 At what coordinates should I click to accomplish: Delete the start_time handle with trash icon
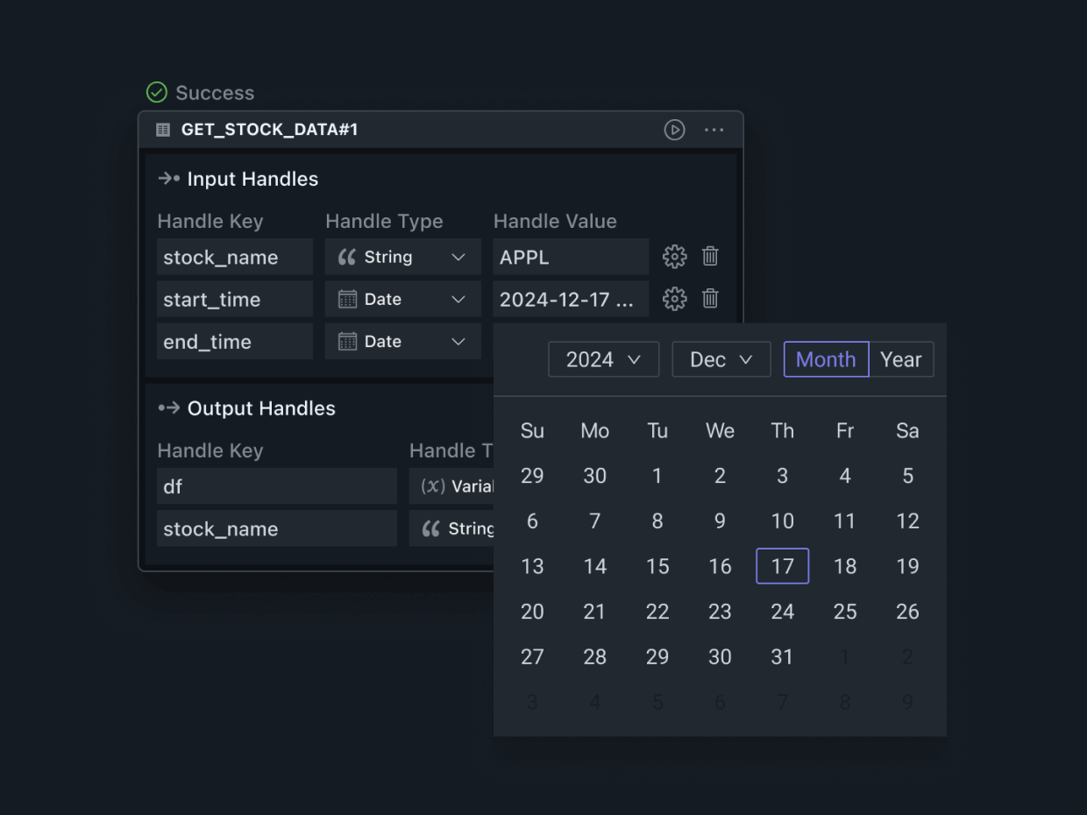point(711,299)
